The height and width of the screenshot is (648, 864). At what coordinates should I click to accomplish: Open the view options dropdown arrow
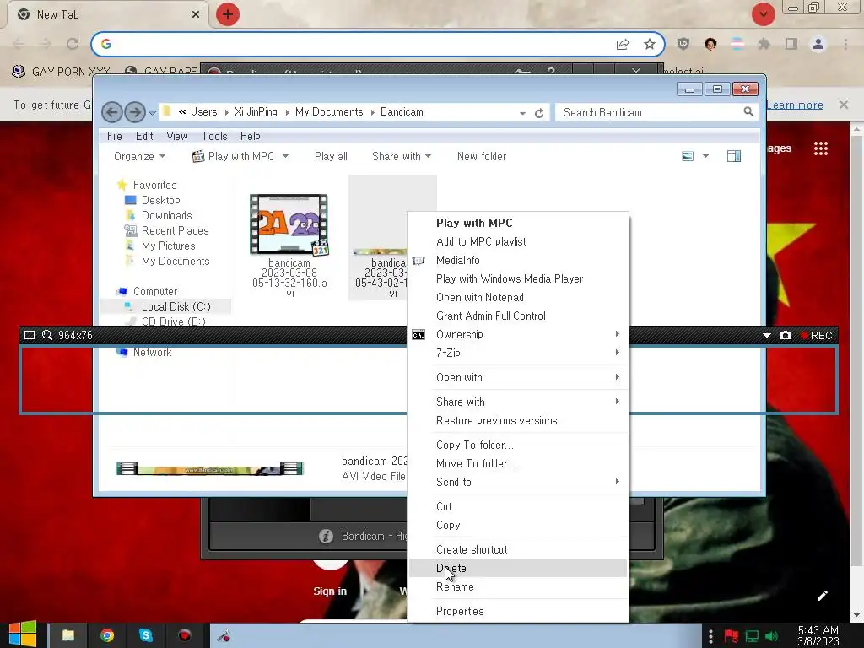705,156
